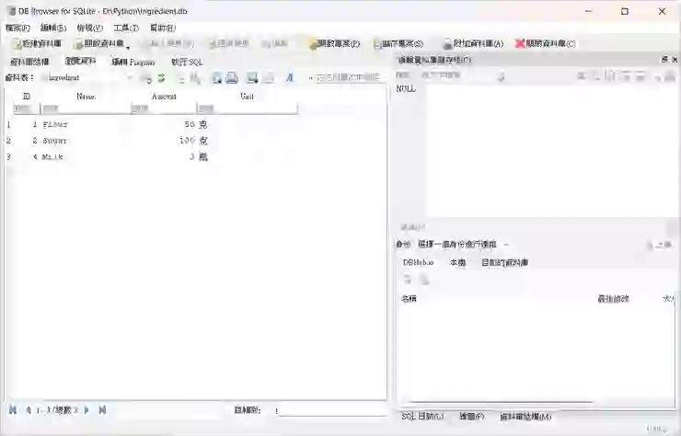Select the Amount cell with value 50
The height and width of the screenshot is (436, 681).
[x=164, y=124]
